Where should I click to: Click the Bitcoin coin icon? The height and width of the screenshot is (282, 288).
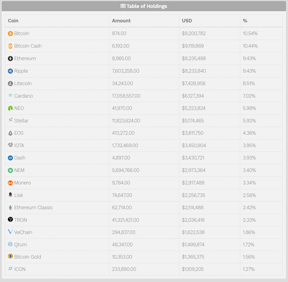[x=10, y=33]
